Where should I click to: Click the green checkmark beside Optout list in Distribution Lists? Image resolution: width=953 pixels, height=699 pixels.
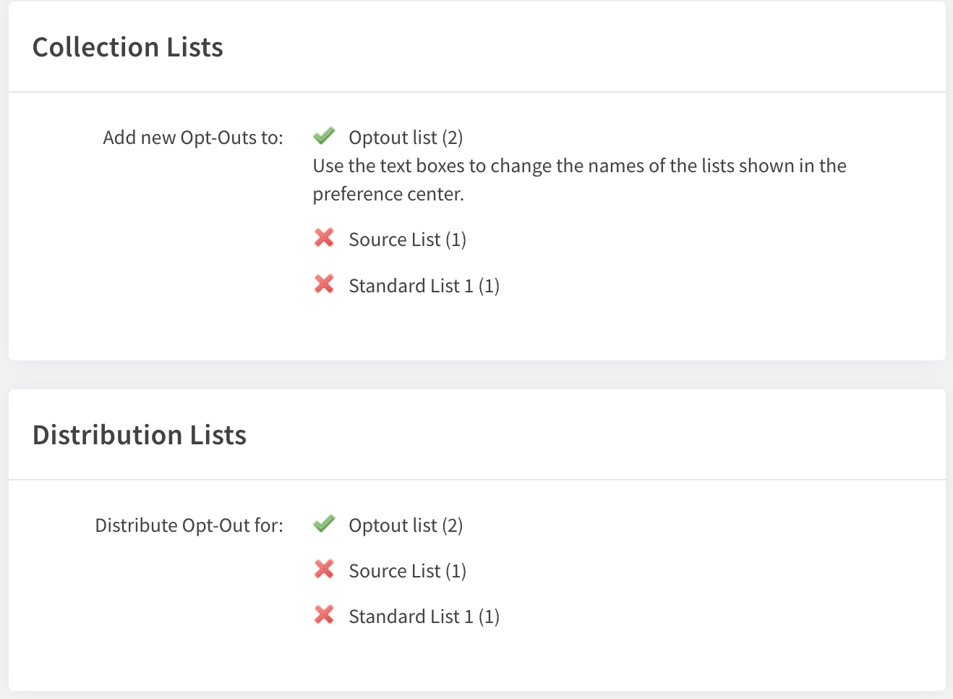324,523
